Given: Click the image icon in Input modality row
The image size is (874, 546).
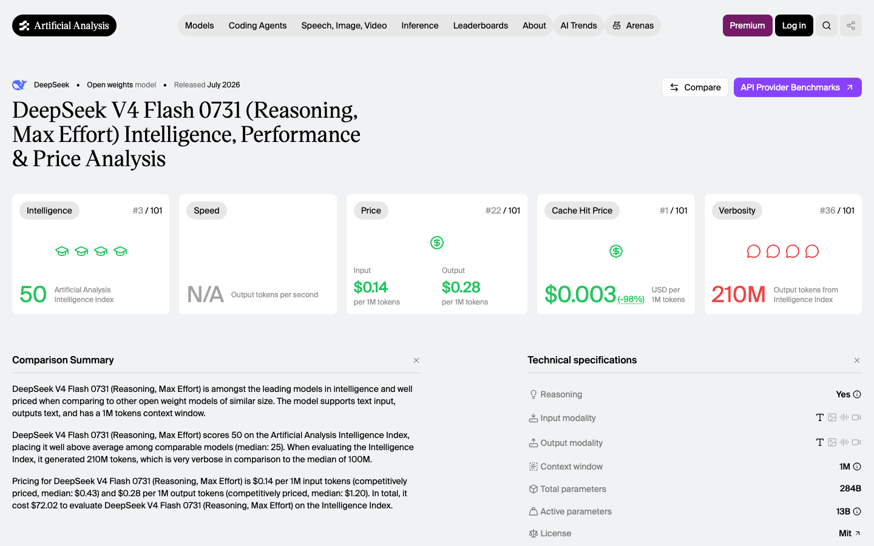Looking at the screenshot, I should tap(832, 417).
